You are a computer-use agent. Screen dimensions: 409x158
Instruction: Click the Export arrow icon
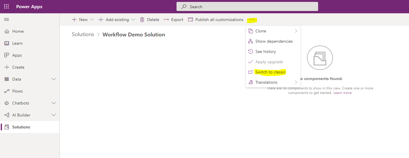tap(166, 20)
